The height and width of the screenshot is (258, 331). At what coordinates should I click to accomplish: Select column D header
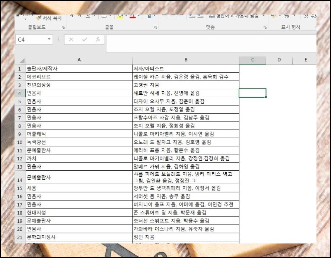(x=279, y=60)
